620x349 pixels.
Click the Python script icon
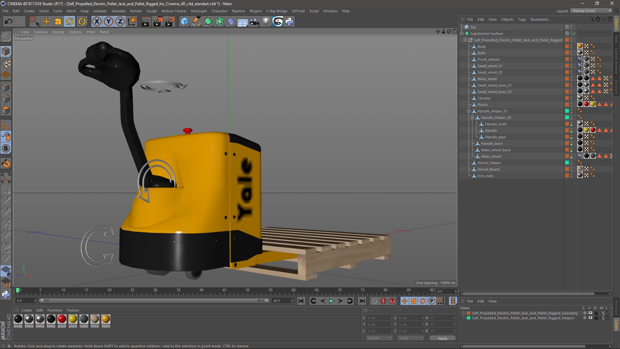point(289,22)
